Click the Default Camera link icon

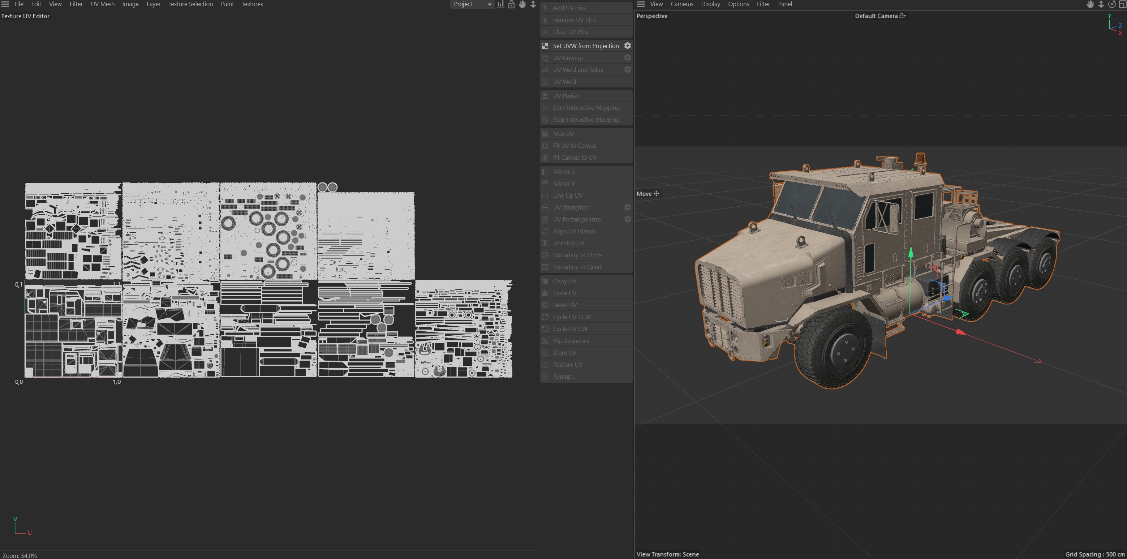[902, 16]
